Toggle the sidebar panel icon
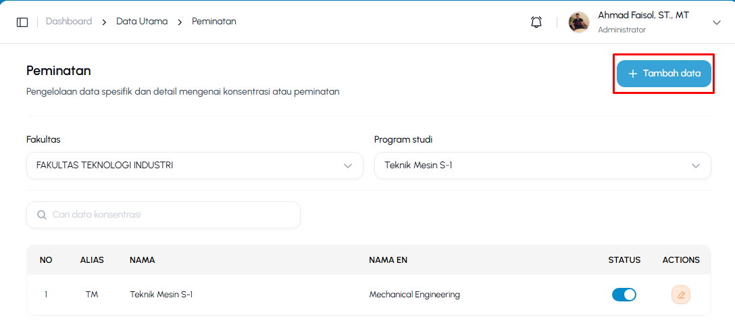This screenshot has width=735, height=321. 22,22
